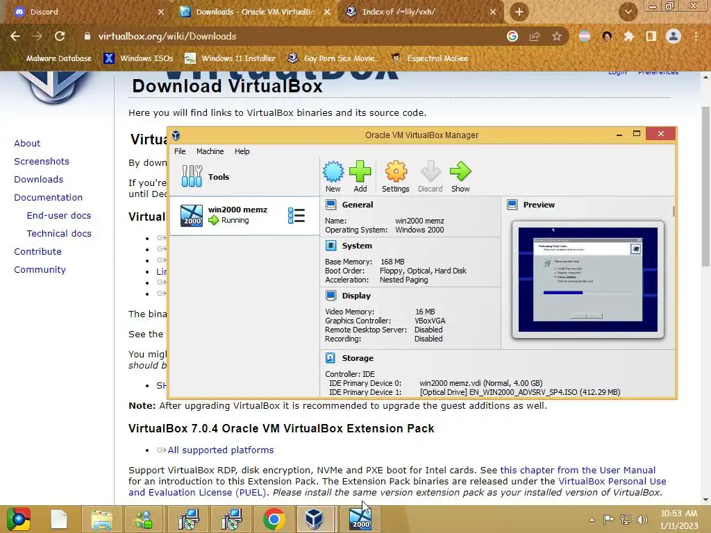The image size is (711, 533).
Task: Open the Machine menu in VirtualBox Manager
Action: (x=210, y=151)
